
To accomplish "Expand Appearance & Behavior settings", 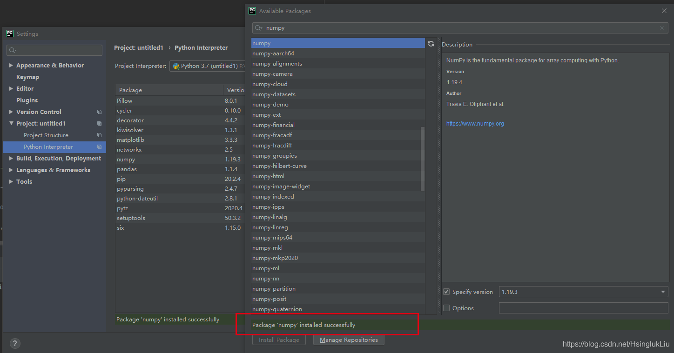I will [11, 66].
